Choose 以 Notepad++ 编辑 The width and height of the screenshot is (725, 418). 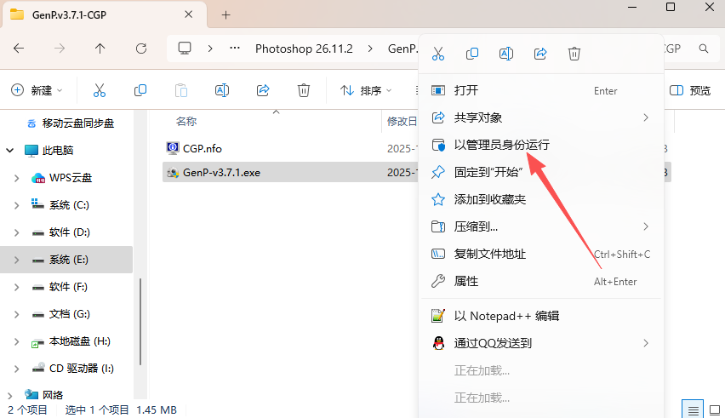[541, 316]
